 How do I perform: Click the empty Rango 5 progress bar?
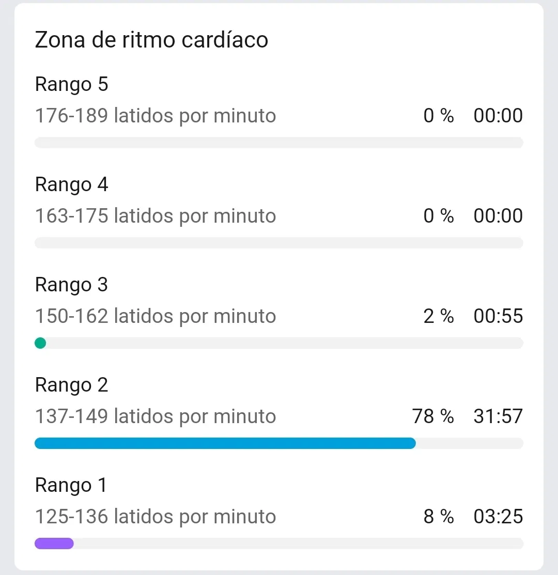pos(278,143)
